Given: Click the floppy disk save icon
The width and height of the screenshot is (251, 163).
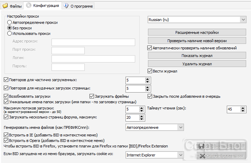Looking at the screenshot, I should 201,146.
